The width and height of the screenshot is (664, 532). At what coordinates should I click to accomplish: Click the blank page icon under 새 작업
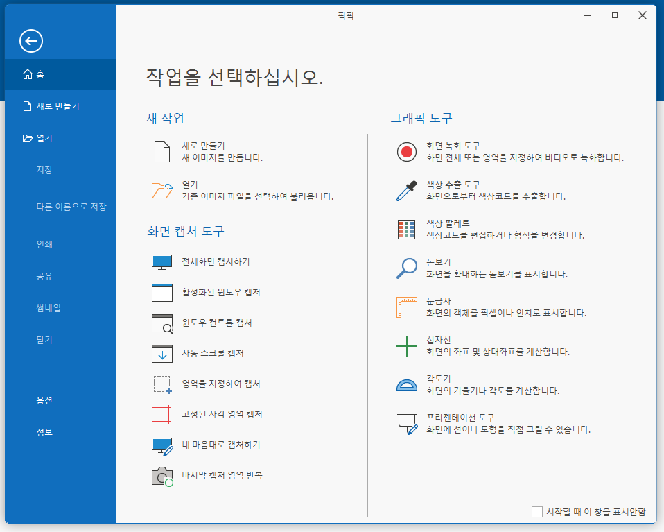161,152
